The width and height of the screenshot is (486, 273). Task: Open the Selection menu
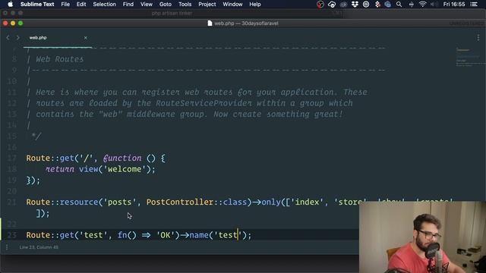(x=105, y=5)
